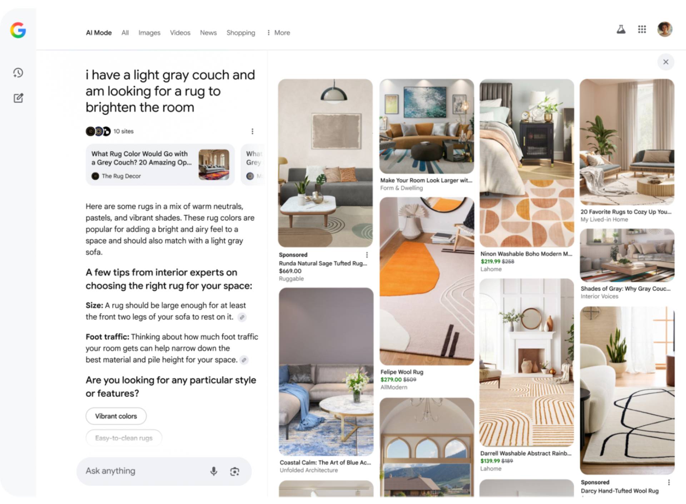Image resolution: width=686 pixels, height=504 pixels.
Task: Open the Felipe Wool Rug product image
Action: (427, 281)
